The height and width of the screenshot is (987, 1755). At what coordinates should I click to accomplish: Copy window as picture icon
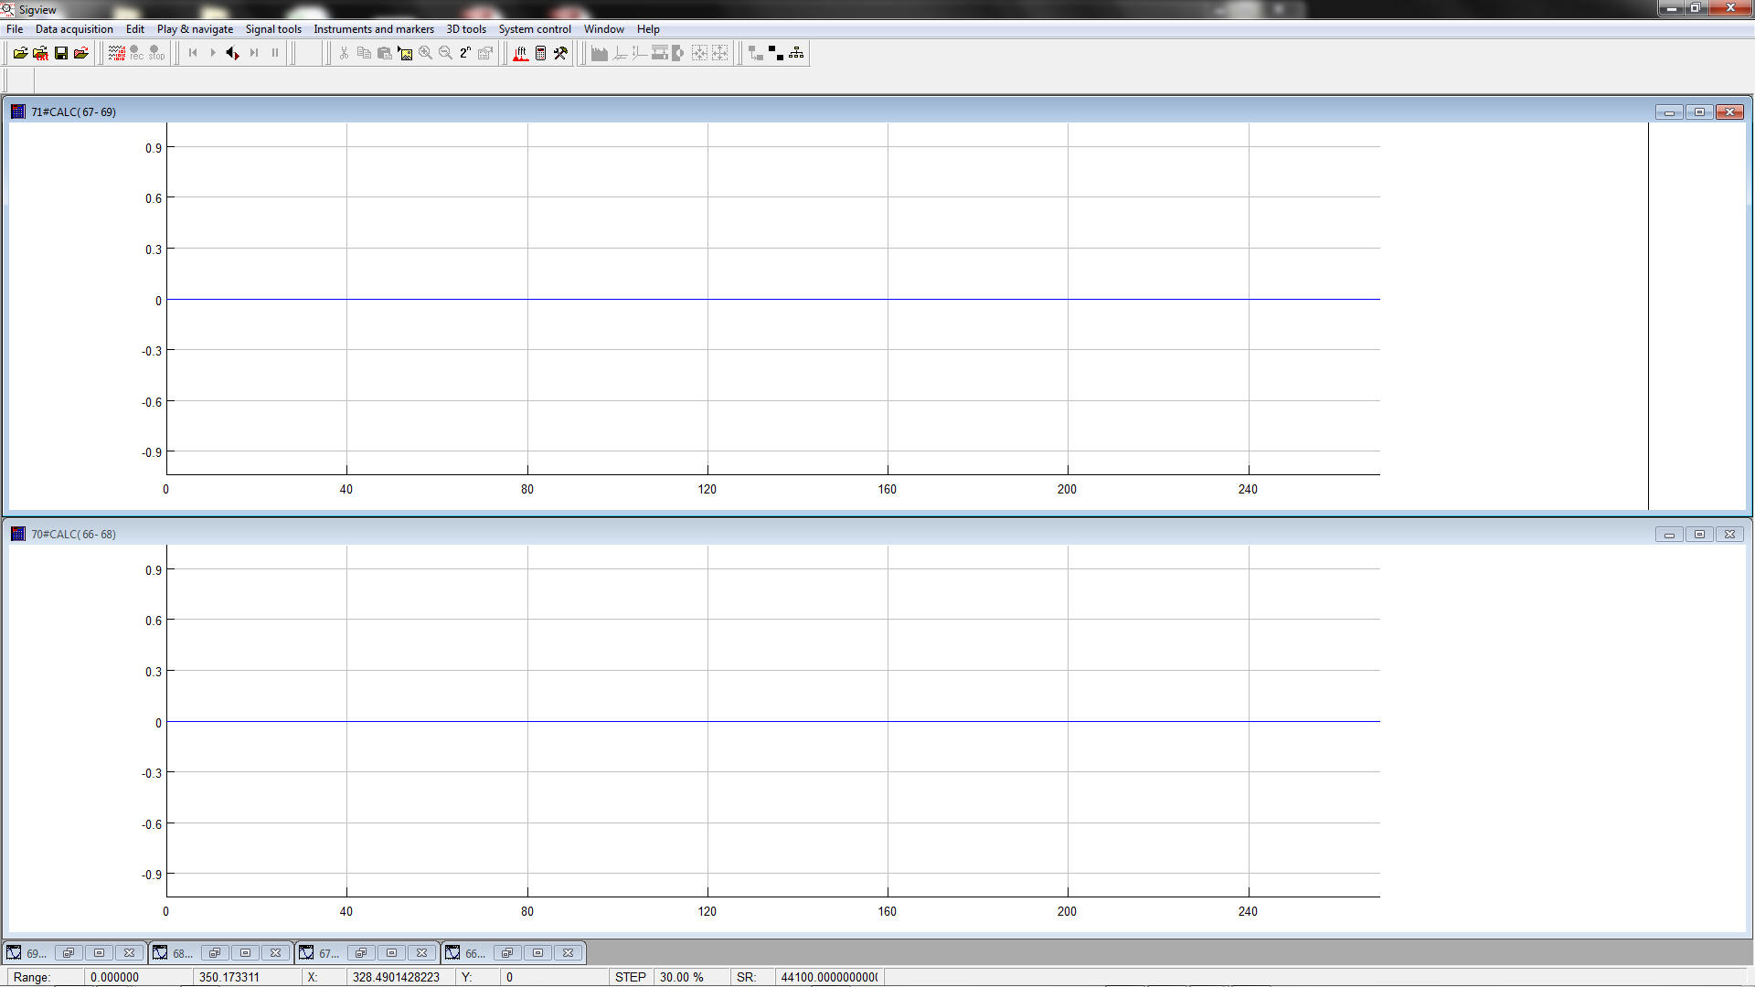pos(405,53)
